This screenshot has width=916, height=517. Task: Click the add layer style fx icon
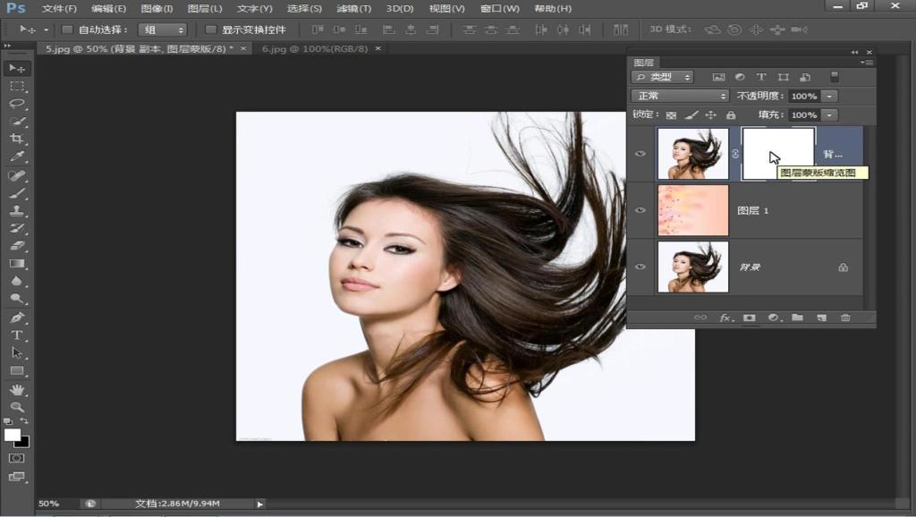[x=726, y=318]
